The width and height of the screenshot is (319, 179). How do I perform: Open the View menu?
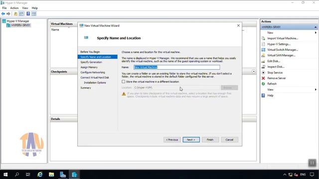25,8
